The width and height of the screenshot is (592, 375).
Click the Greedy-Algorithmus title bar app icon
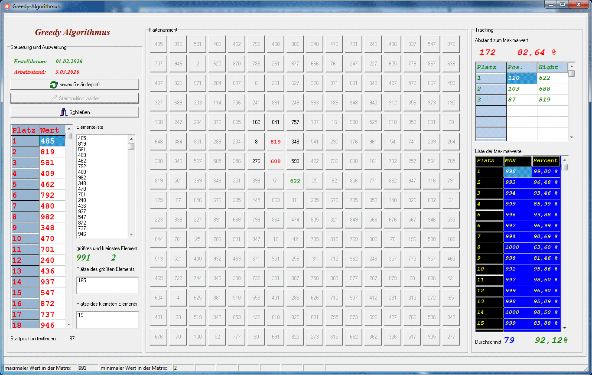[x=7, y=7]
